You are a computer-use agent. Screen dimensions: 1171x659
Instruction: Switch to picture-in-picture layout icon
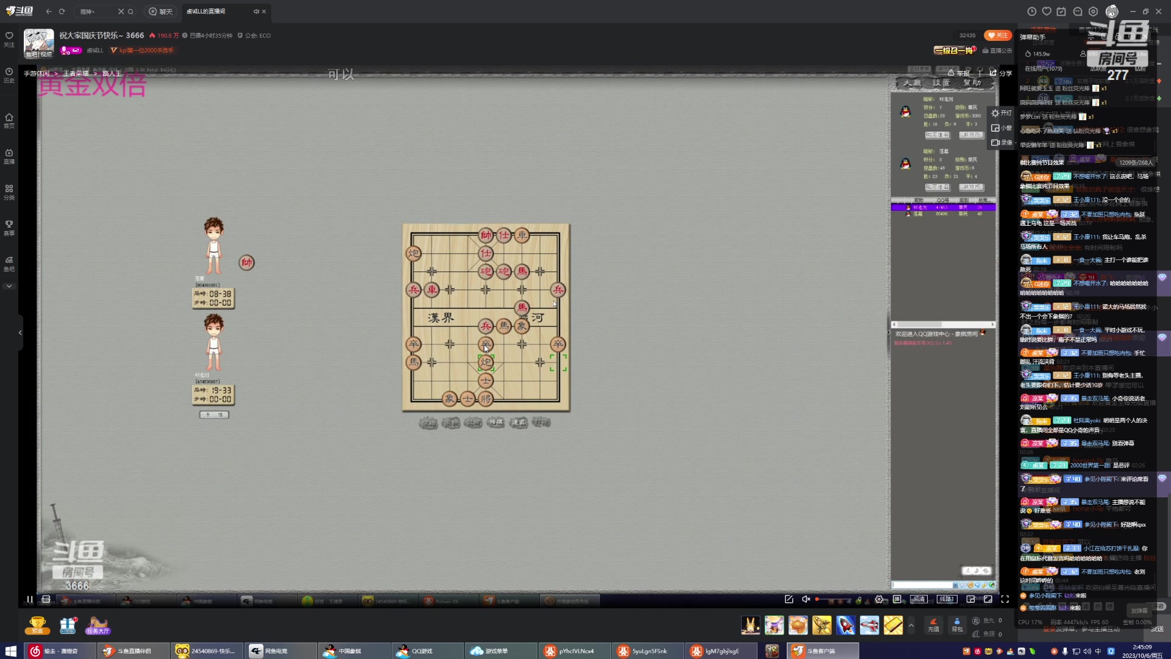(970, 599)
